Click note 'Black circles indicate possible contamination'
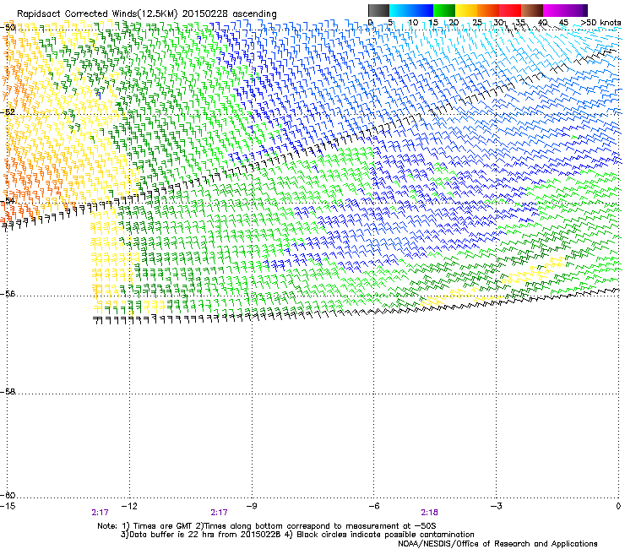 (385, 535)
